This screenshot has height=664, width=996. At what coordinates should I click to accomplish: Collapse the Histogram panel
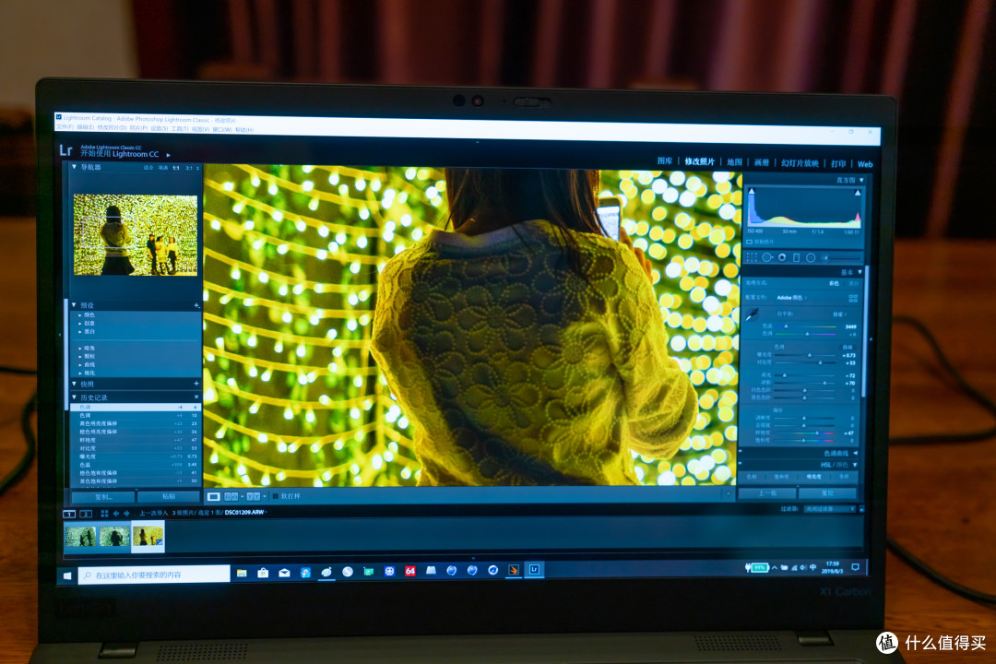pos(861,181)
